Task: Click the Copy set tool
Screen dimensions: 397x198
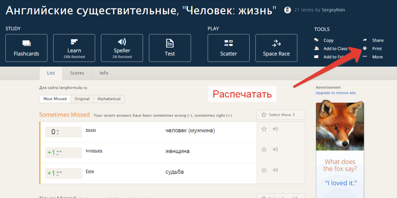Action: [x=328, y=40]
